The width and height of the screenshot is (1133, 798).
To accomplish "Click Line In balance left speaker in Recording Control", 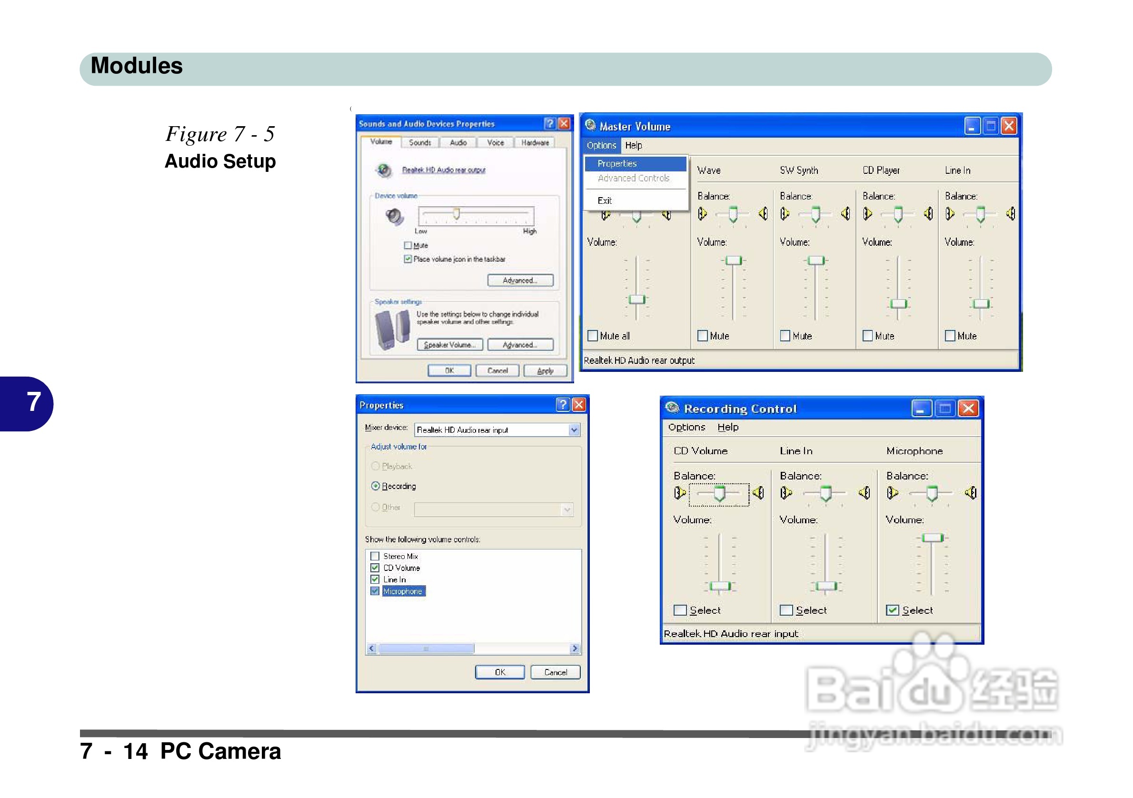I will click(786, 492).
